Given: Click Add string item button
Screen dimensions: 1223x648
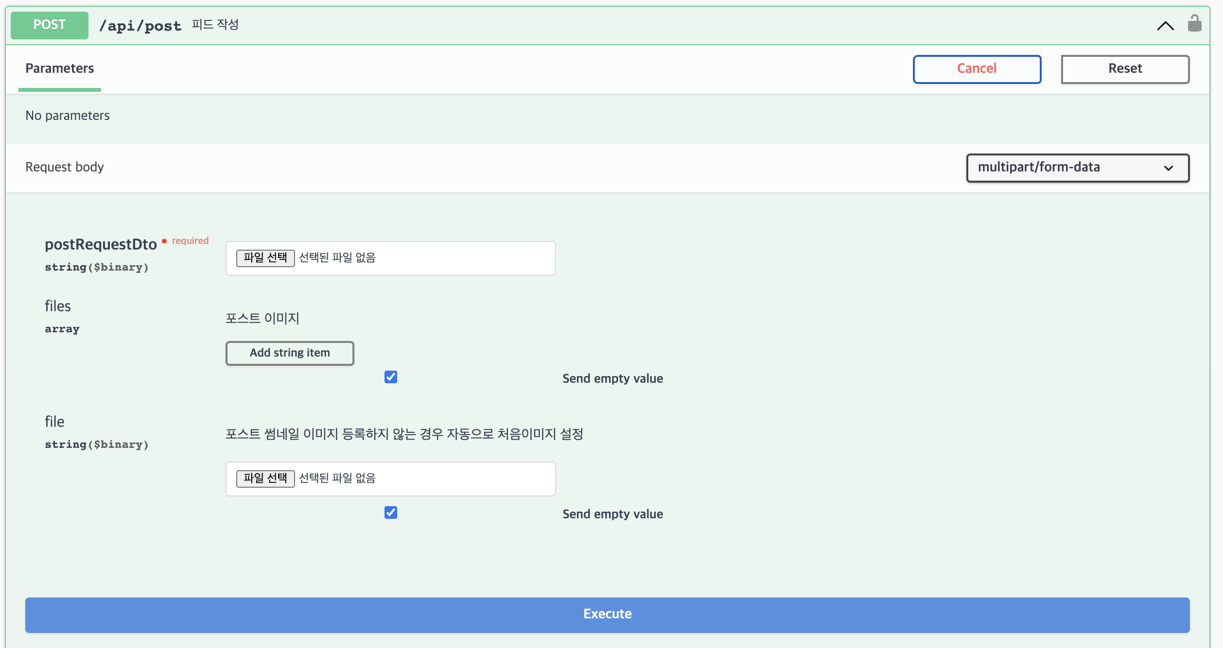Looking at the screenshot, I should pos(290,353).
